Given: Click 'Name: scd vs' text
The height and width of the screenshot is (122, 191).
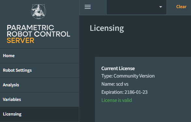Looking at the screenshot, I should 115,84.
